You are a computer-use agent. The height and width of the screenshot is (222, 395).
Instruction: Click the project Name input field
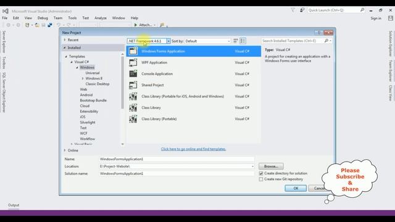point(177,159)
